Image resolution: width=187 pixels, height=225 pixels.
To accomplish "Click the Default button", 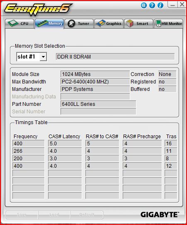I will 87,215.
